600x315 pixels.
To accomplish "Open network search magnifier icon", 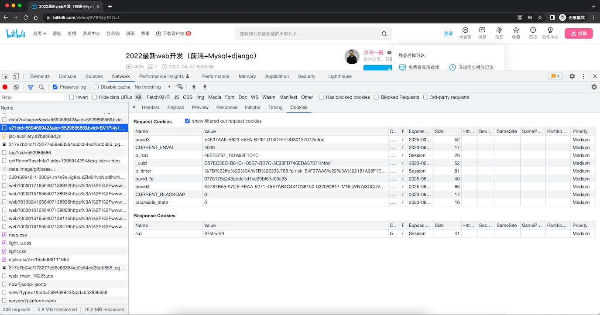I will [x=41, y=87].
